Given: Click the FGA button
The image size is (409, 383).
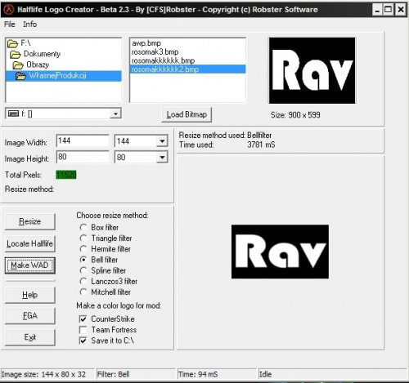Looking at the screenshot, I should 30,316.
